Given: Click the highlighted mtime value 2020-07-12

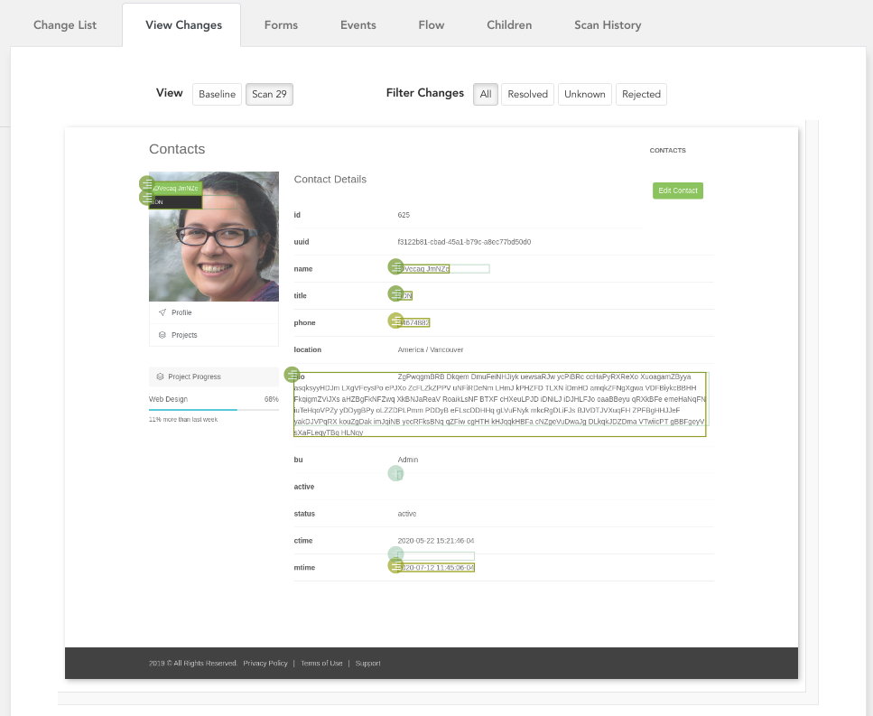Looking at the screenshot, I should pyautogui.click(x=438, y=568).
